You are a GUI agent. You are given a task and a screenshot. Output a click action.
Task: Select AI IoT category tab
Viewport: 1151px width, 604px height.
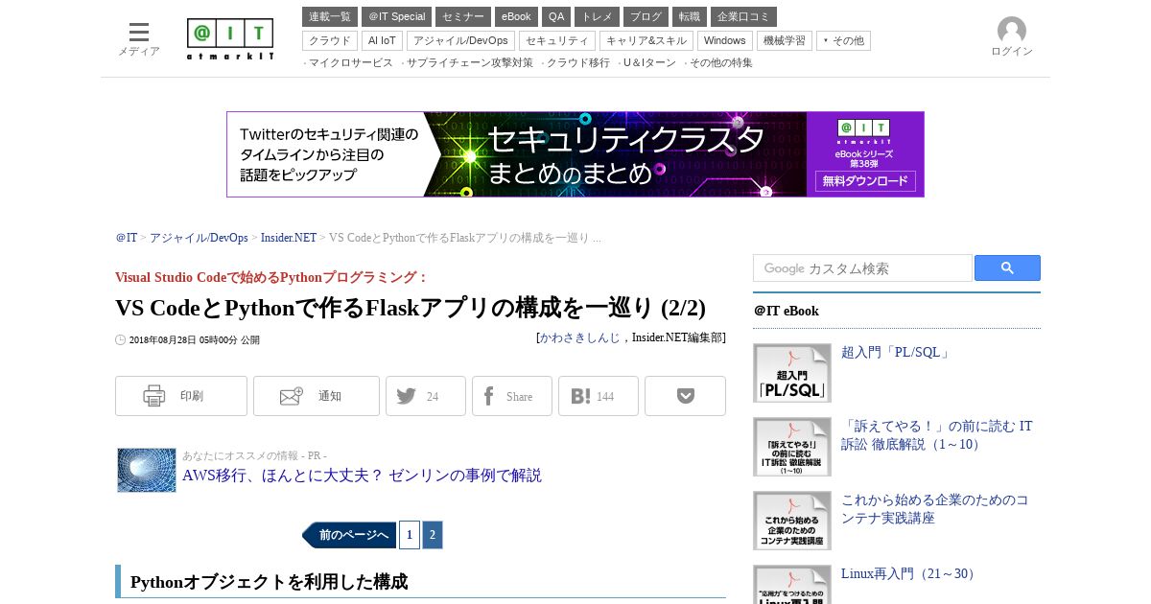382,40
